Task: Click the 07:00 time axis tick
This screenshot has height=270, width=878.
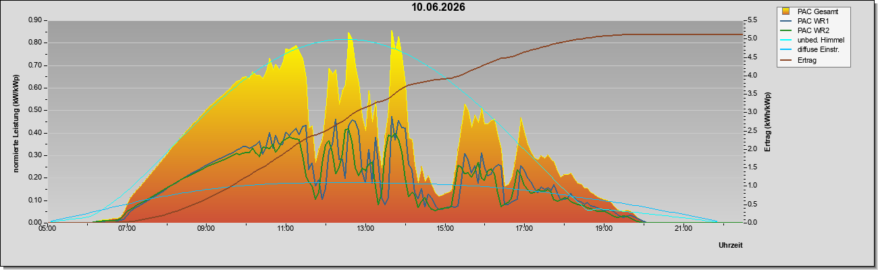Action: coord(127,228)
